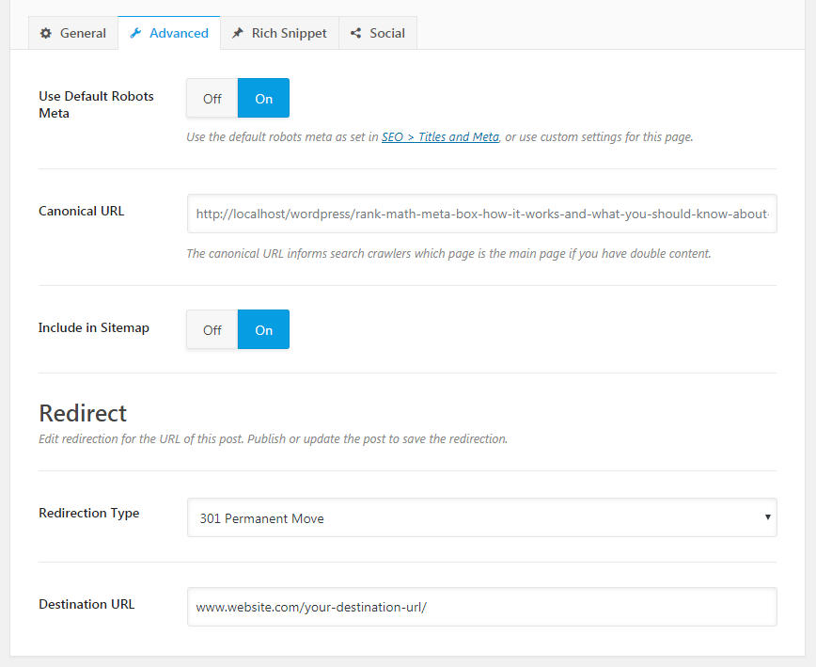Open the Social tab

(x=378, y=33)
